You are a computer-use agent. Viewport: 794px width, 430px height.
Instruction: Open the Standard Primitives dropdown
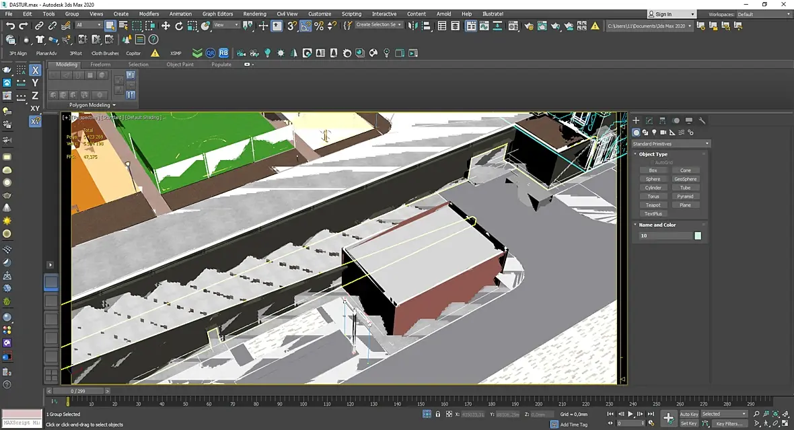tap(671, 144)
